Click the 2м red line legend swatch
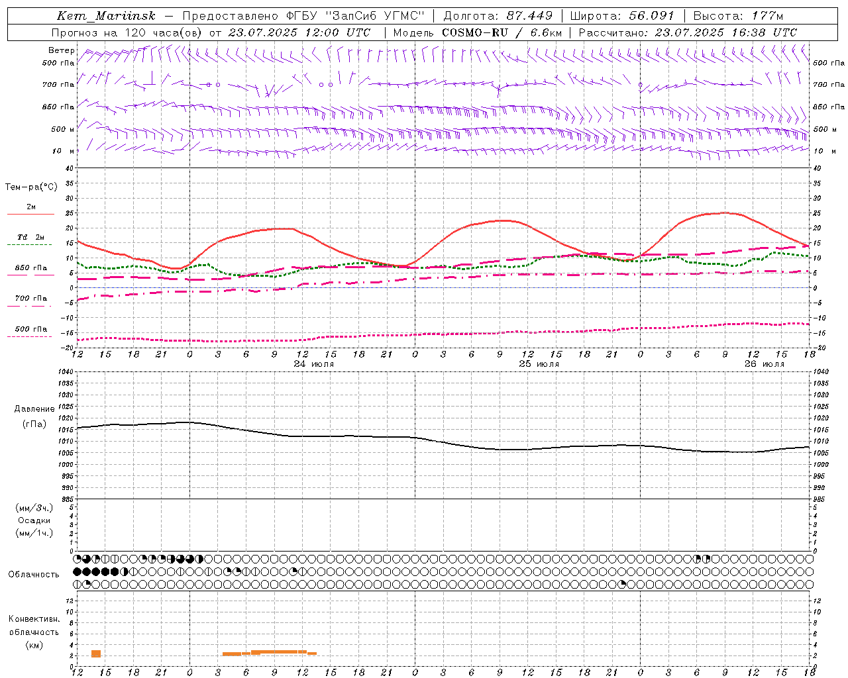 [30, 215]
